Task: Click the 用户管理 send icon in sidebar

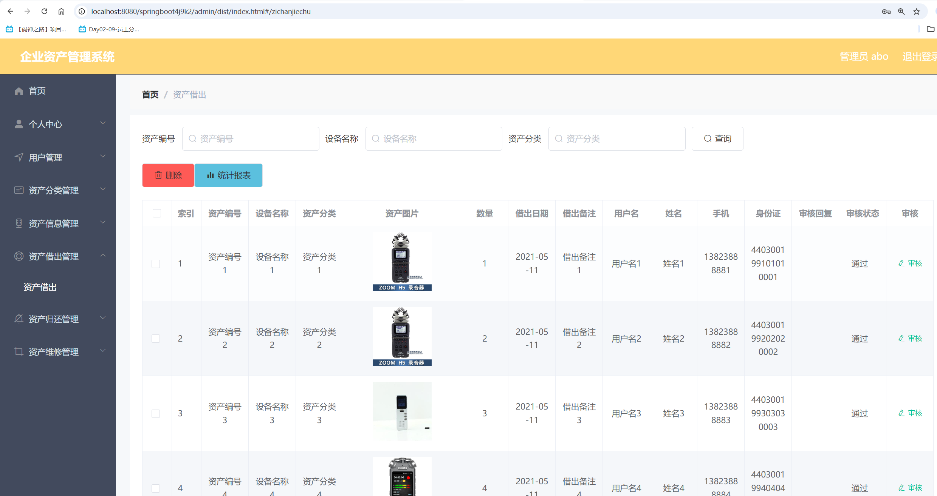Action: 19,157
